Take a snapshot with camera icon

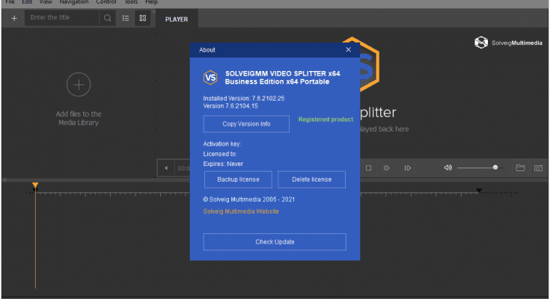click(x=538, y=168)
